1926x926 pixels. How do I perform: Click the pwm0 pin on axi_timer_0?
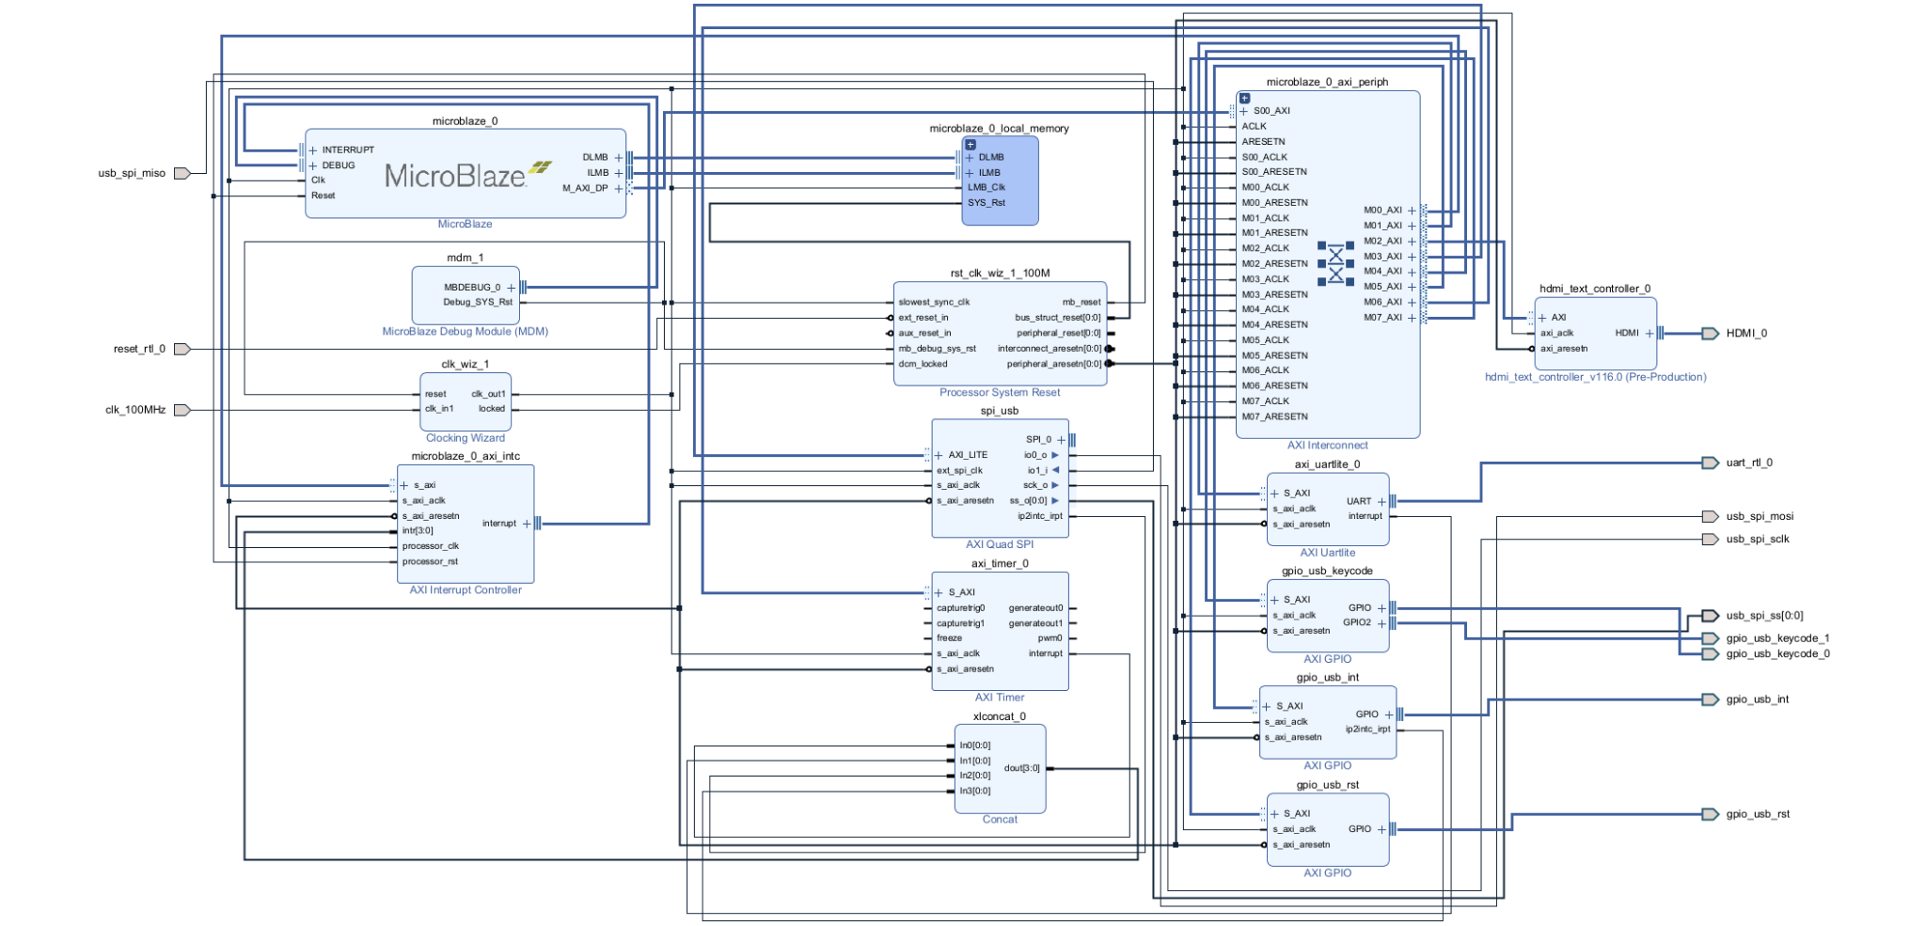1050,638
